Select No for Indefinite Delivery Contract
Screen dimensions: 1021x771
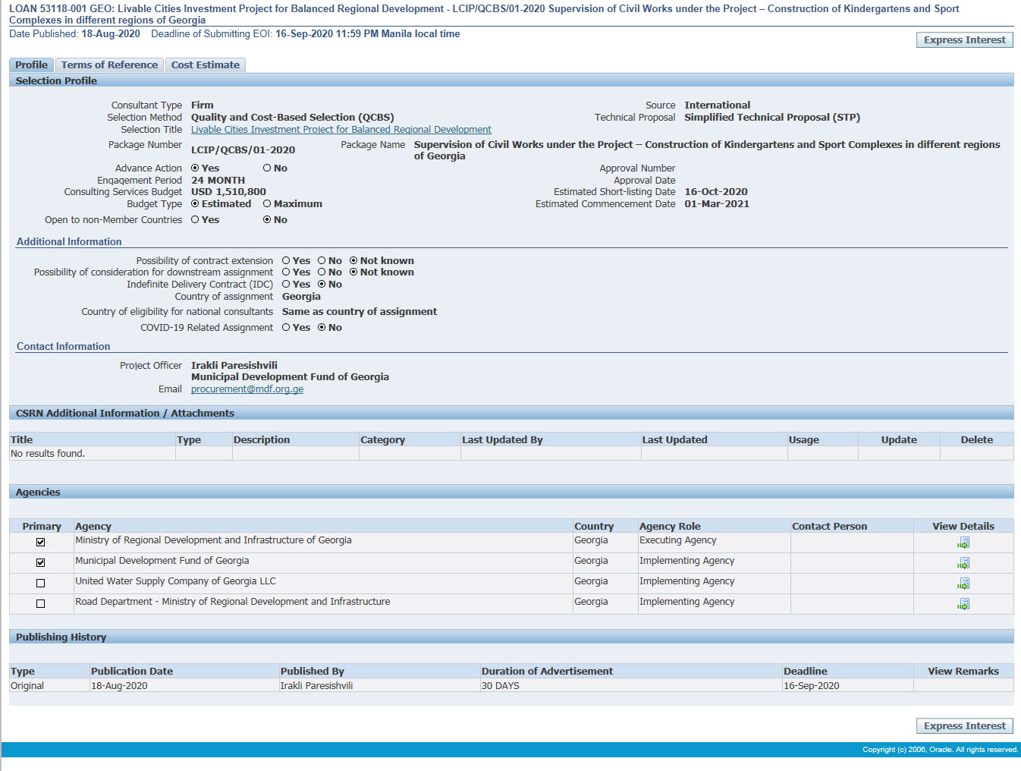tap(322, 285)
